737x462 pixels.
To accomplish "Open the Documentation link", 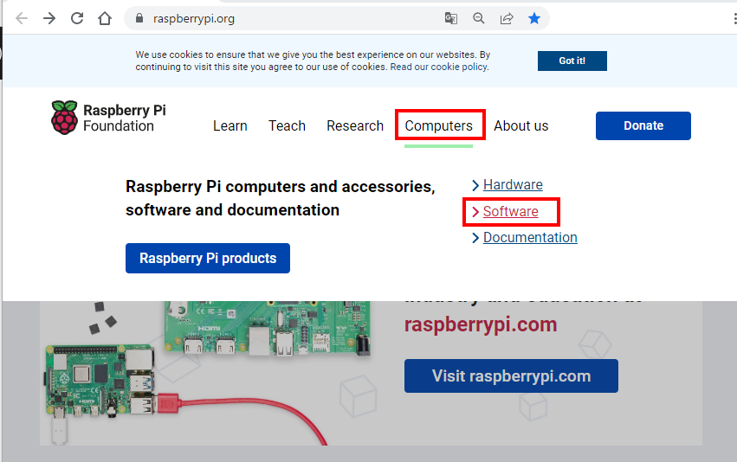I will [x=530, y=238].
